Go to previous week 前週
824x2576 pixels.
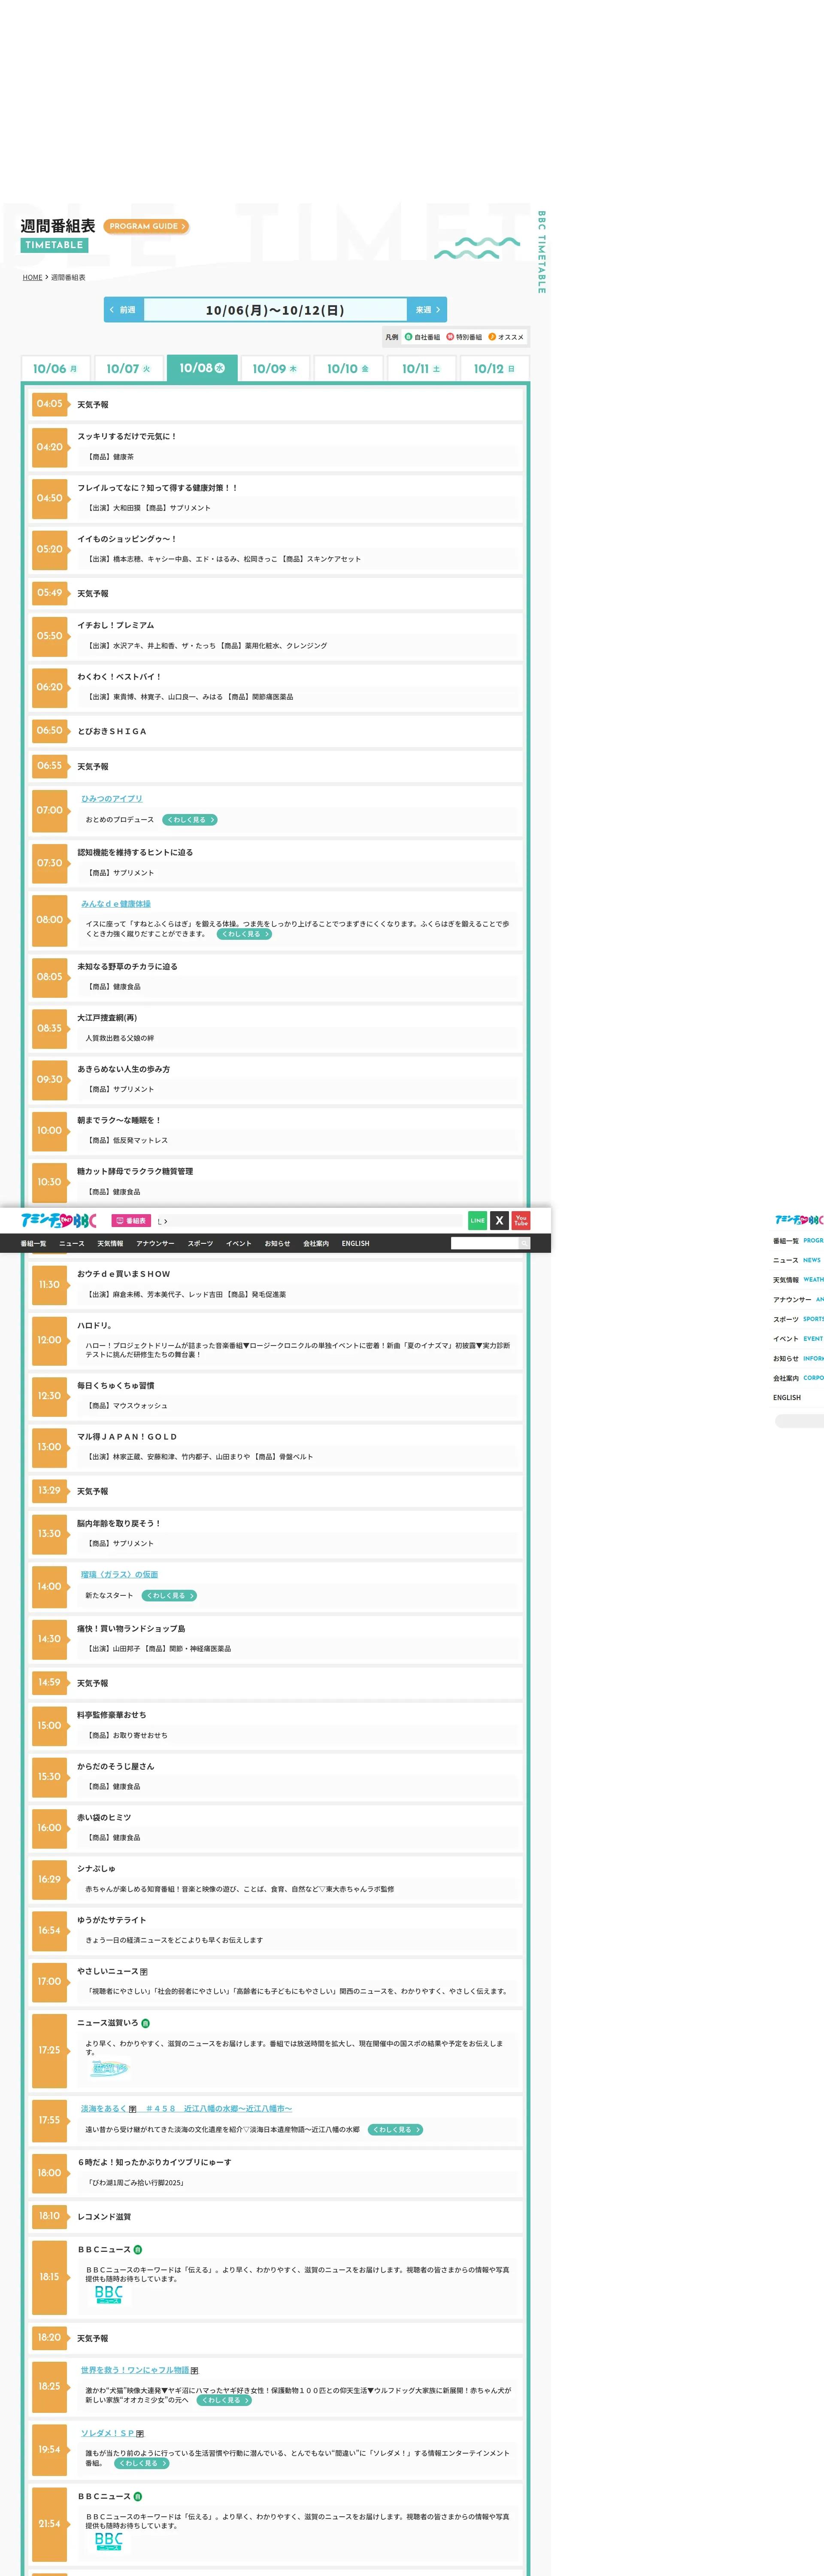pos(123,310)
